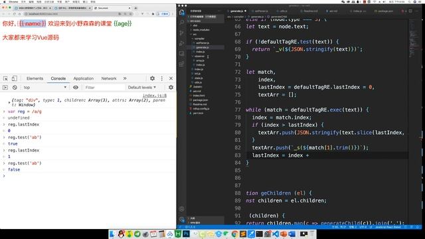Open Run and Debug in VS Code activity bar

[x=182, y=43]
